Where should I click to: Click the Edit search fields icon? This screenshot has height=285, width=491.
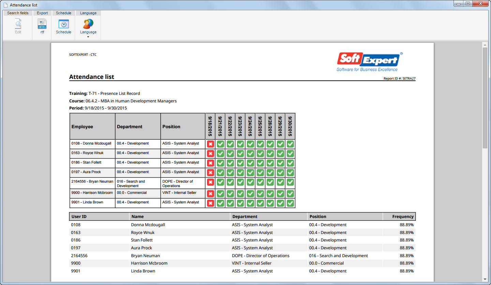coord(18,24)
